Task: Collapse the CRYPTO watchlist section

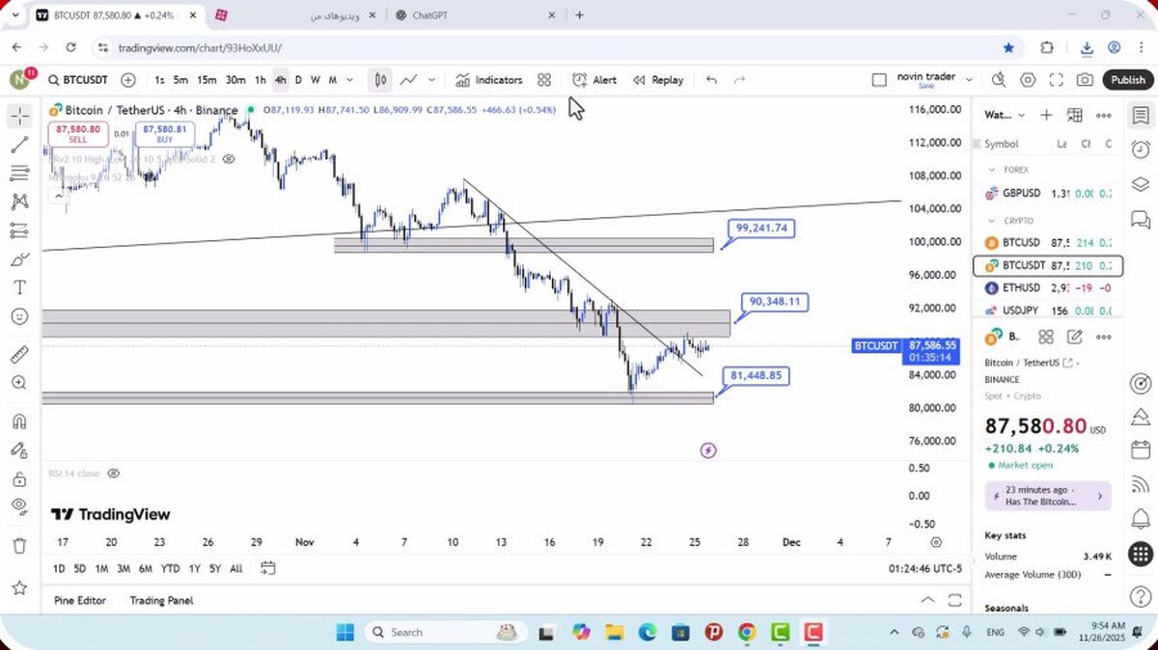Action: [x=992, y=221]
